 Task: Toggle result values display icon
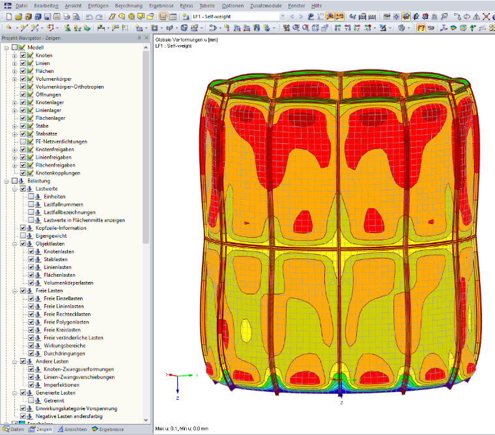pyautogui.click(x=340, y=17)
